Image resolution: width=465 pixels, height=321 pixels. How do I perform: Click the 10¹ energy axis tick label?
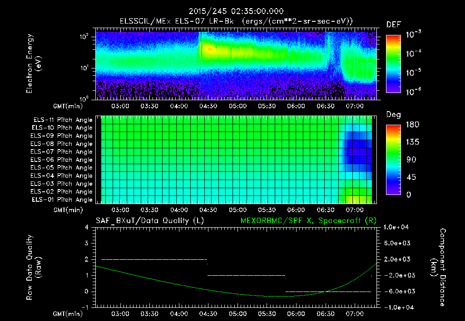(x=84, y=68)
